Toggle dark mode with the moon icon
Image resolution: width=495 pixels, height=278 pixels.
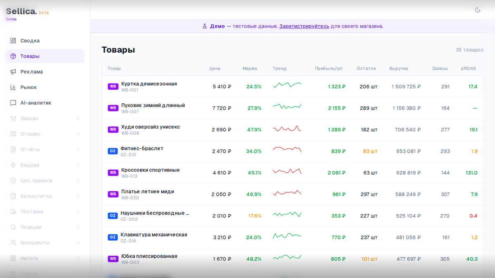[x=478, y=10]
